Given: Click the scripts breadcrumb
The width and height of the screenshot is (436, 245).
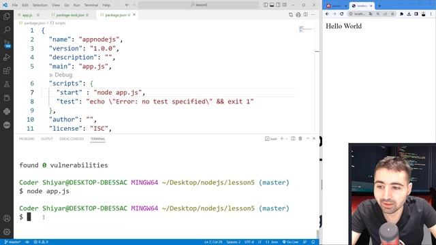Looking at the screenshot, I should click(x=58, y=23).
